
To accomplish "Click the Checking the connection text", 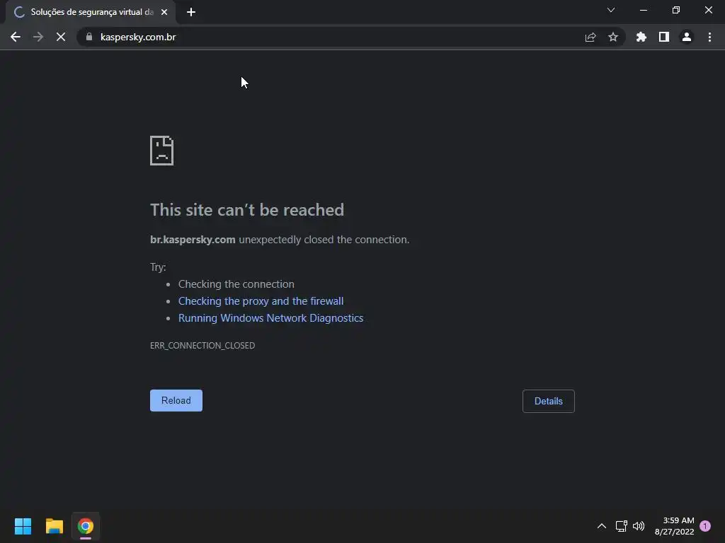I will pyautogui.click(x=236, y=284).
